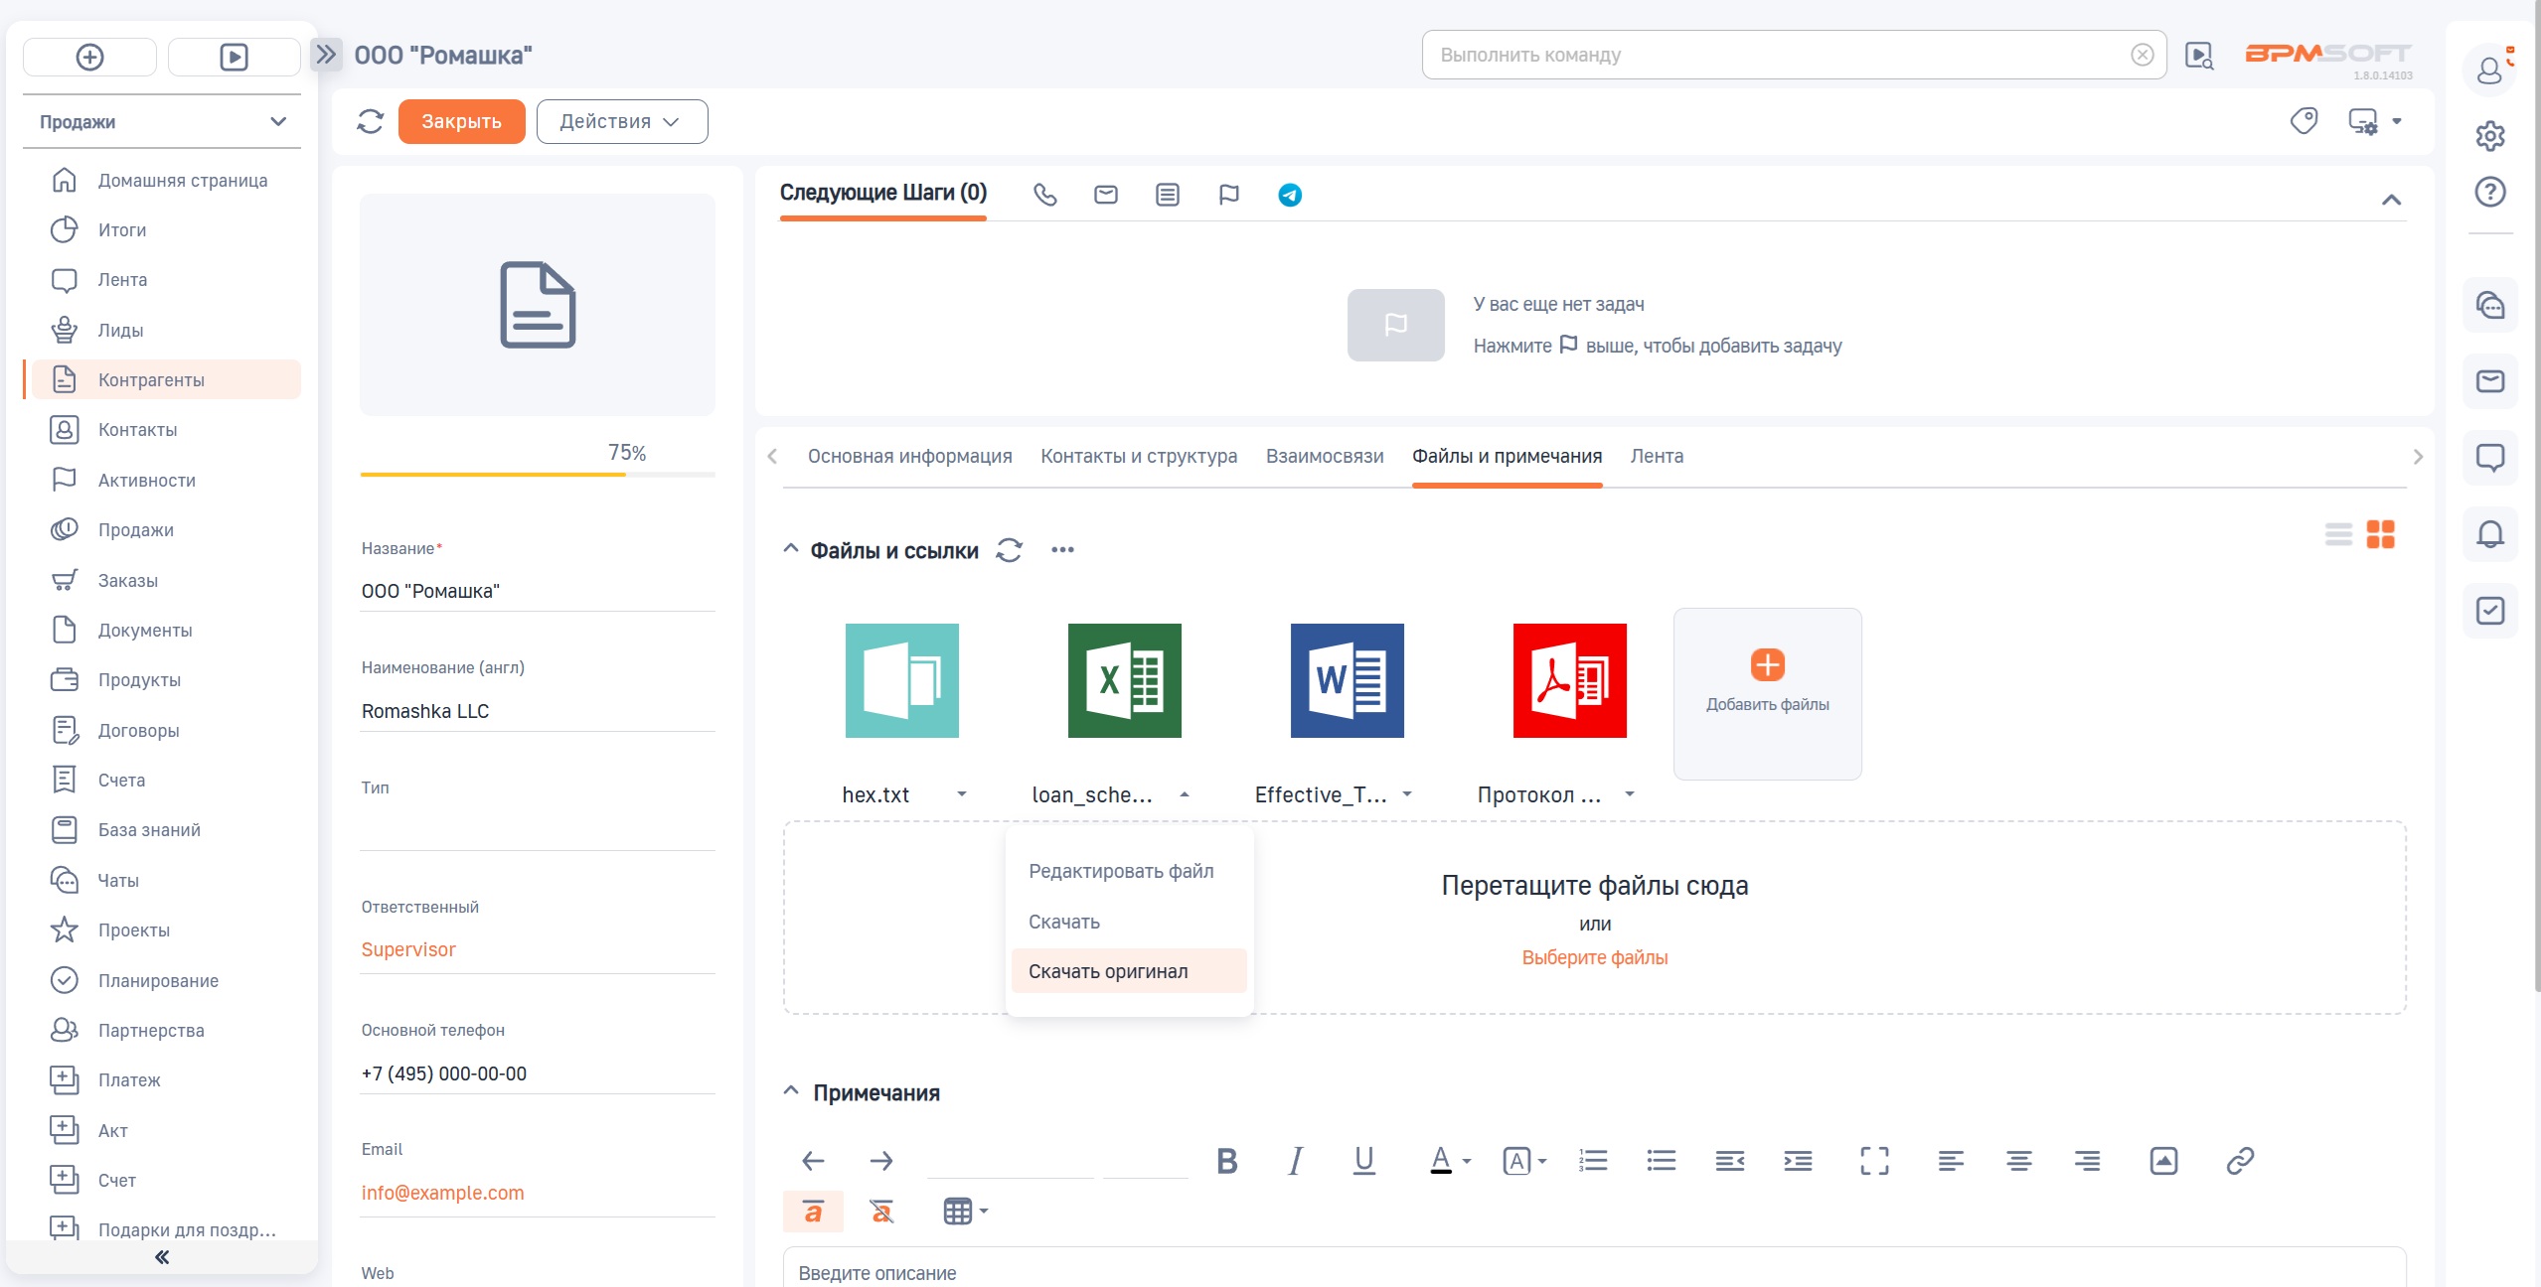The image size is (2541, 1287).
Task: Open the Продажи workspace dropdown
Action: pos(162,121)
